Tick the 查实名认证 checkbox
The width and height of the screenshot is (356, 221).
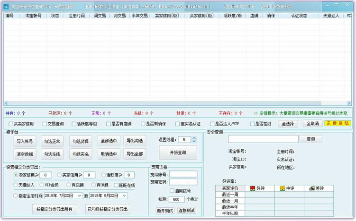click(177, 124)
